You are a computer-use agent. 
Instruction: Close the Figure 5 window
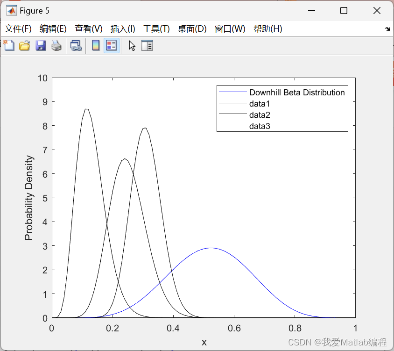[x=377, y=11]
